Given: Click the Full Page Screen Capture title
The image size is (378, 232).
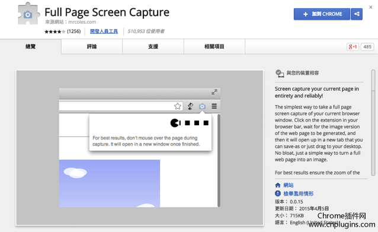Looking at the screenshot, I should tap(107, 12).
